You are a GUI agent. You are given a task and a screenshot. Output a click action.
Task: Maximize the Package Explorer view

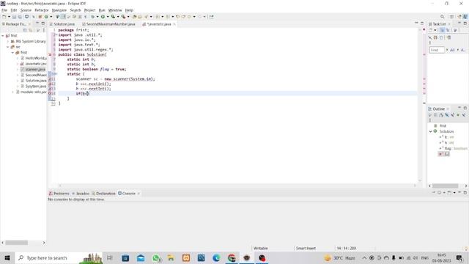[43, 23]
